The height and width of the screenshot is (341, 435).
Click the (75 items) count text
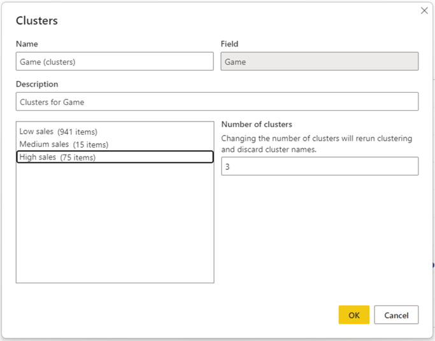click(78, 157)
